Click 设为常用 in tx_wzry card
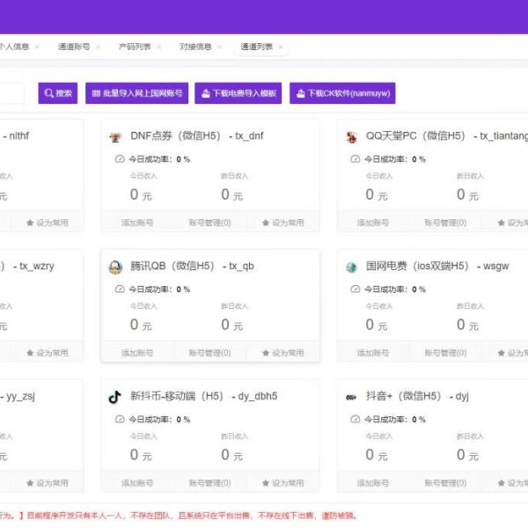528x528 pixels. [48, 353]
